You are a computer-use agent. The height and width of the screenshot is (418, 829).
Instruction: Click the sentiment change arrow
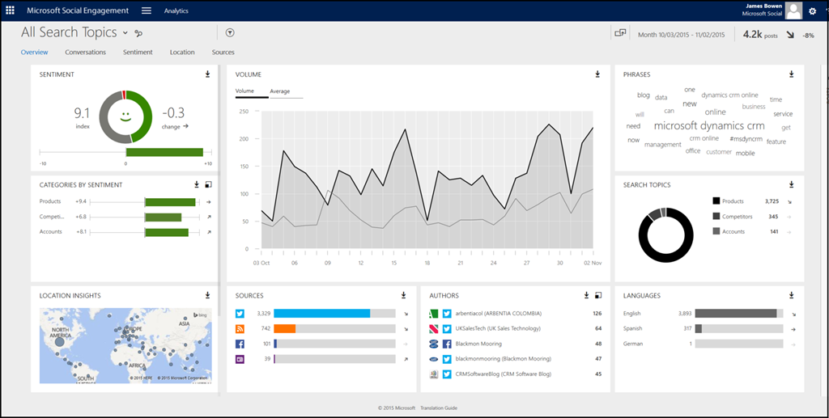coord(185,127)
